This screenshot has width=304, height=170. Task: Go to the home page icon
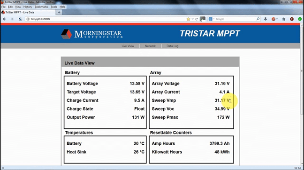pyautogui.click(x=284, y=19)
